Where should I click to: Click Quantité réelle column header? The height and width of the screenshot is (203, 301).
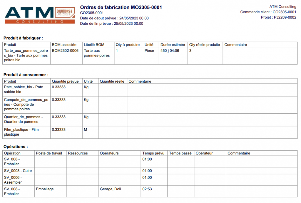pyautogui.click(x=112, y=81)
